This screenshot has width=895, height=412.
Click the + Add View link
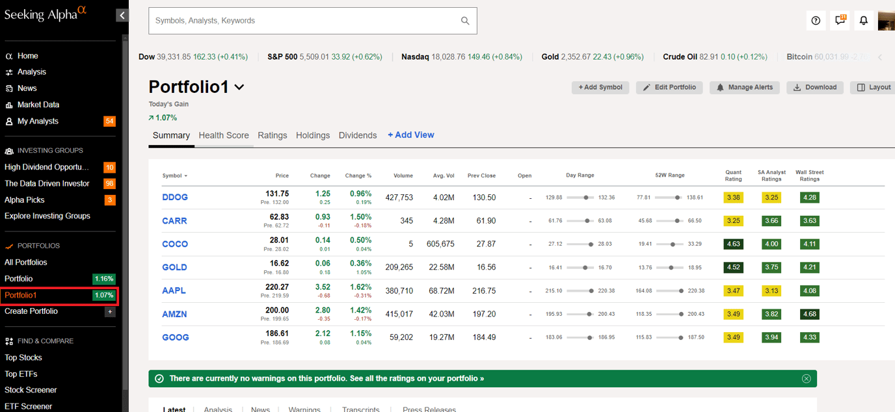tap(411, 135)
